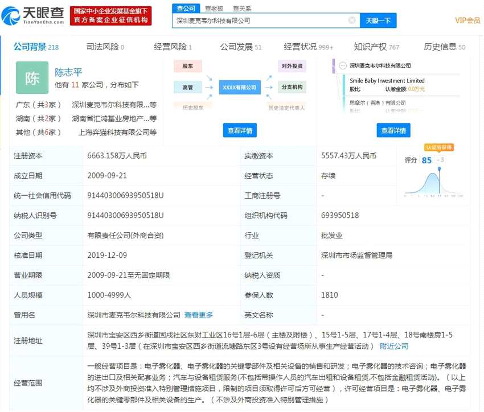The image size is (484, 412).
Task: Open the 经营风险 tab
Action: click(x=173, y=47)
